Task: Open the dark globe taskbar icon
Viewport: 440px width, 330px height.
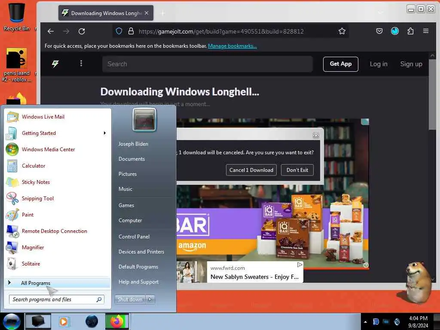Action: 92,321
